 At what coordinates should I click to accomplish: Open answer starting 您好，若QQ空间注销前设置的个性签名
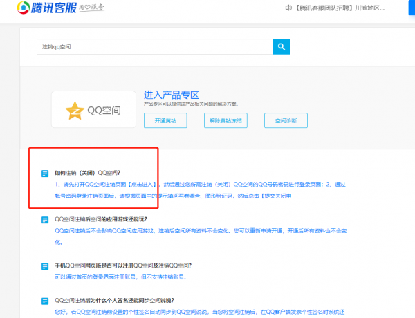(200, 312)
